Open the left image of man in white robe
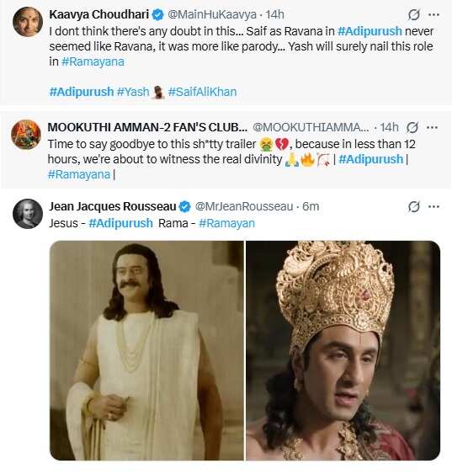The height and width of the screenshot is (474, 452). coord(146,351)
